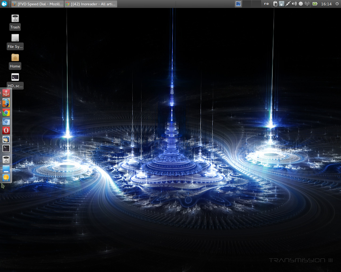Click the water drop tray icon
The image size is (341, 272).
(x=282, y=4)
